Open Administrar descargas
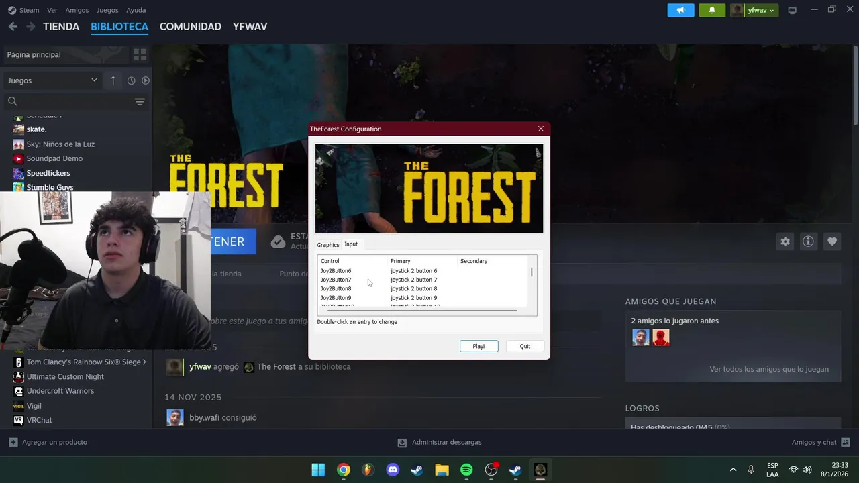859x483 pixels. click(440, 442)
